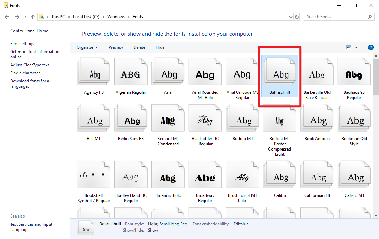
Task: Open Text Services and Input Language link
Action: [31, 227]
